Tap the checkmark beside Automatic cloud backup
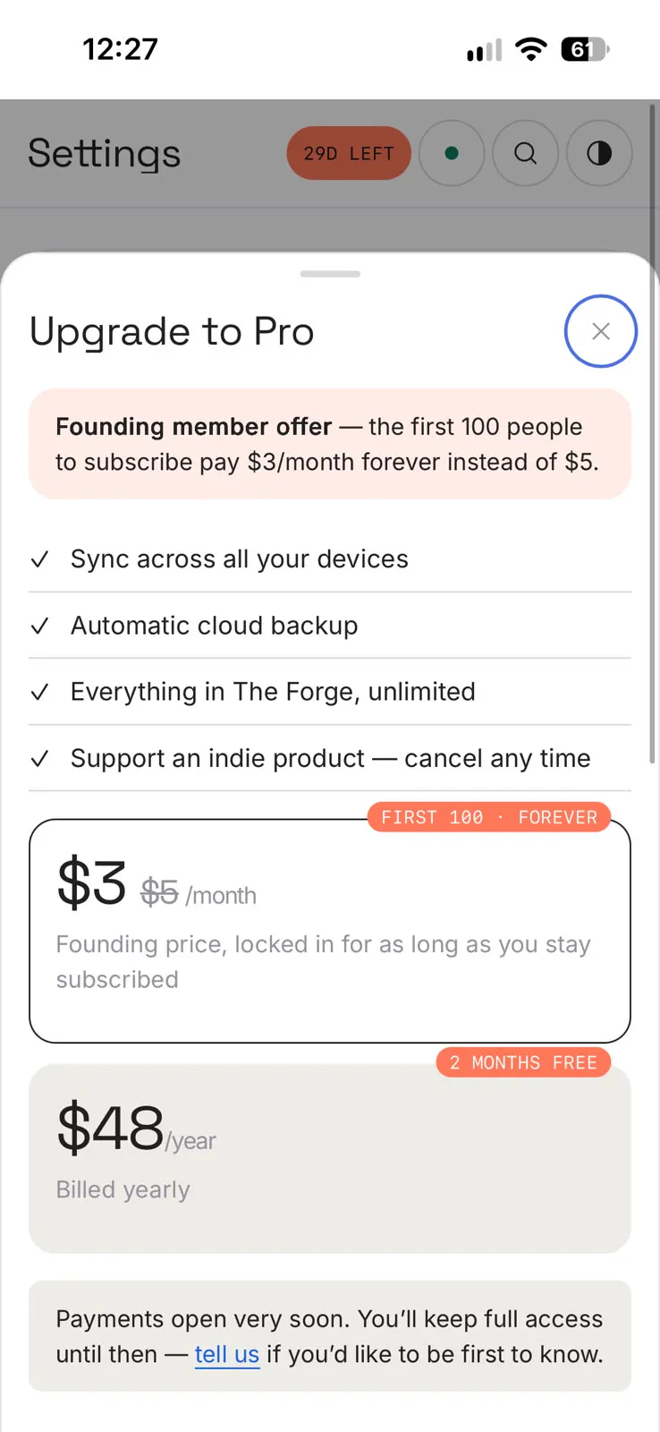This screenshot has height=1432, width=660. (x=39, y=626)
